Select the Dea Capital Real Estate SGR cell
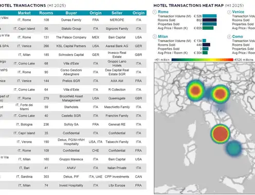This screenshot has width=255, height=195. (117, 72)
